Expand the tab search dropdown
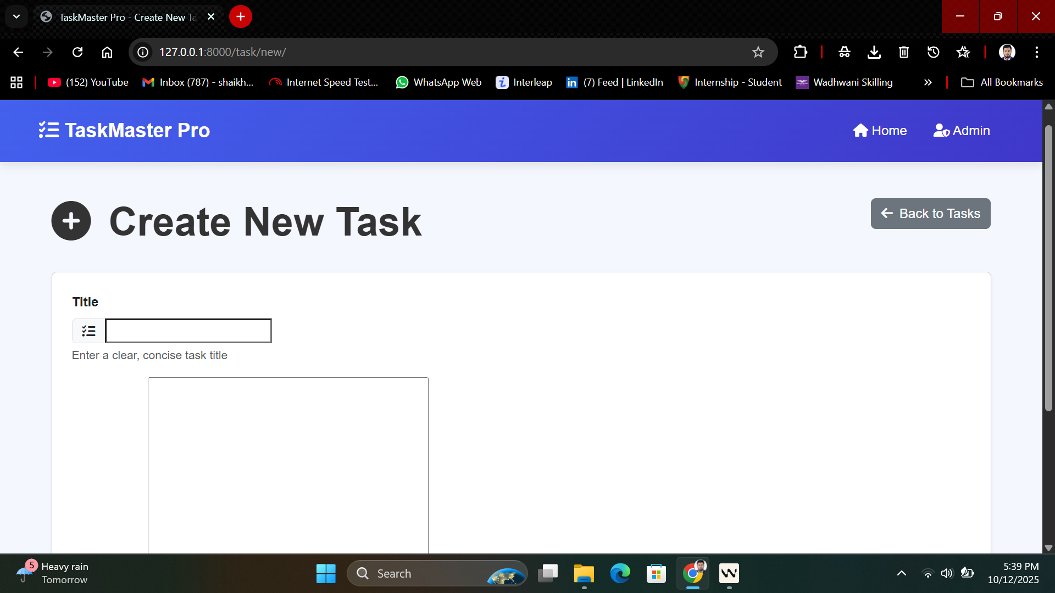The height and width of the screenshot is (593, 1055). pyautogui.click(x=16, y=16)
